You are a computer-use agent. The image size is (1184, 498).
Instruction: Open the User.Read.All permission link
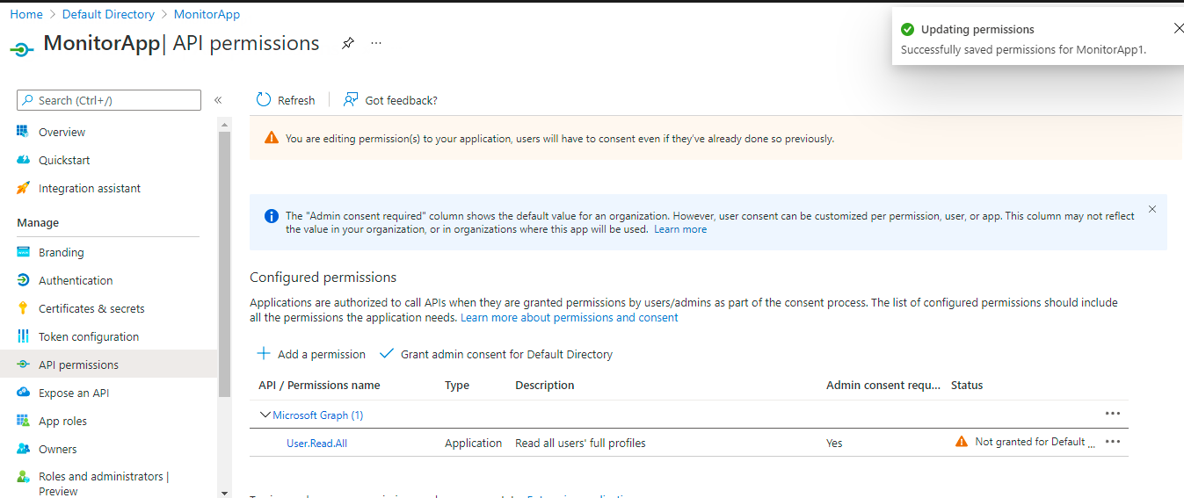tap(316, 443)
